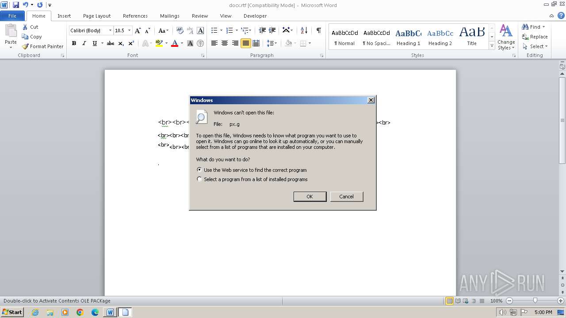
Task: Switch to the References tab
Action: coord(135,16)
